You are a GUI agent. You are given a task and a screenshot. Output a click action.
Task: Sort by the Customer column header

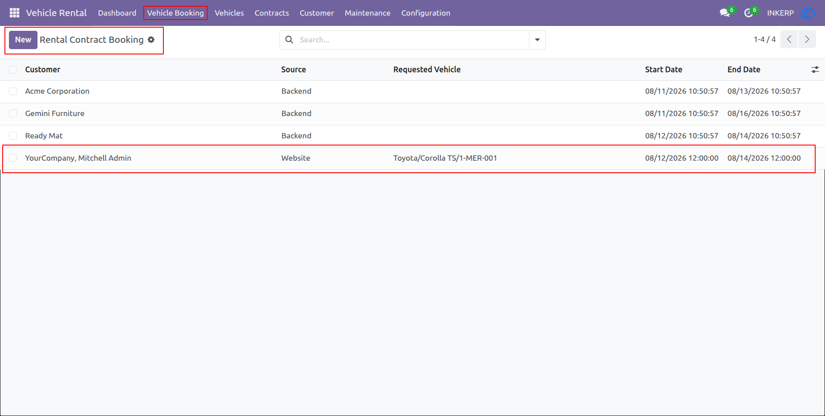click(x=42, y=70)
